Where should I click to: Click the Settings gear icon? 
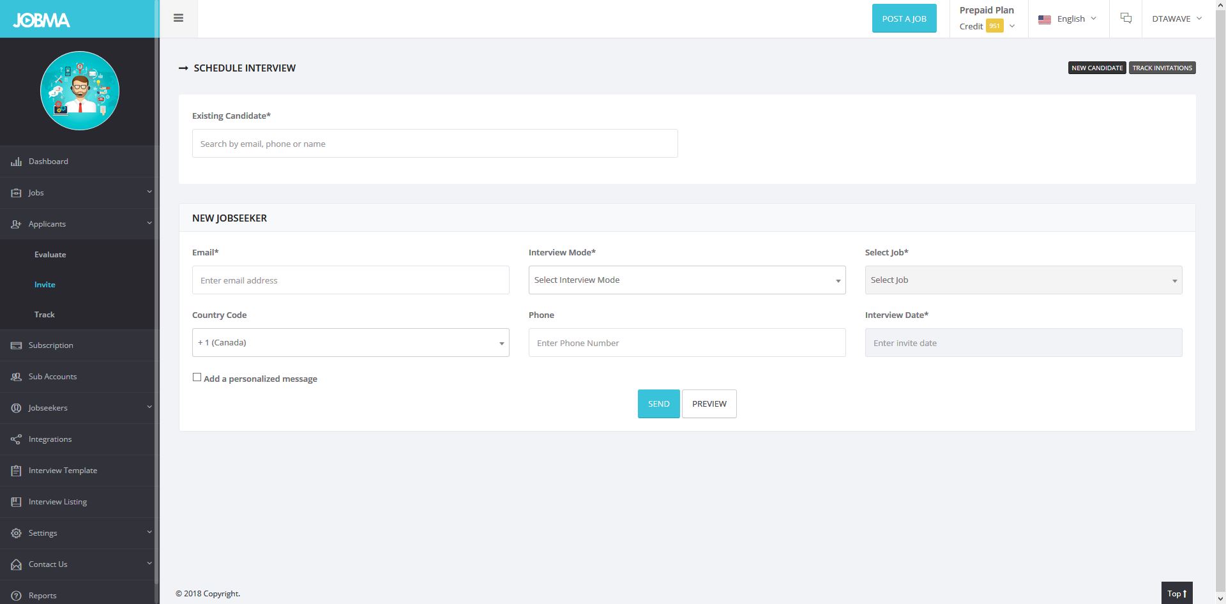pyautogui.click(x=16, y=533)
